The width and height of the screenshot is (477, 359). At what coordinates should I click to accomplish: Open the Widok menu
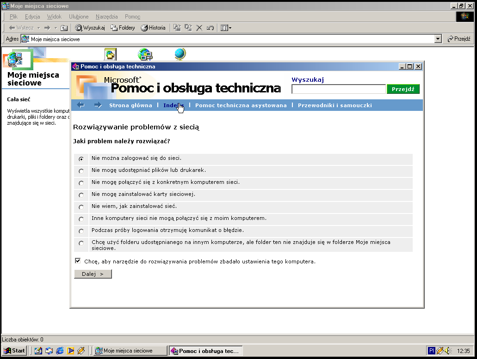[x=54, y=17]
